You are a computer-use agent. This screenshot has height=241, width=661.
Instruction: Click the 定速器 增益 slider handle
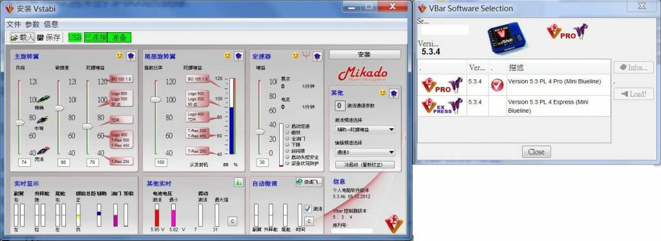tap(260, 131)
